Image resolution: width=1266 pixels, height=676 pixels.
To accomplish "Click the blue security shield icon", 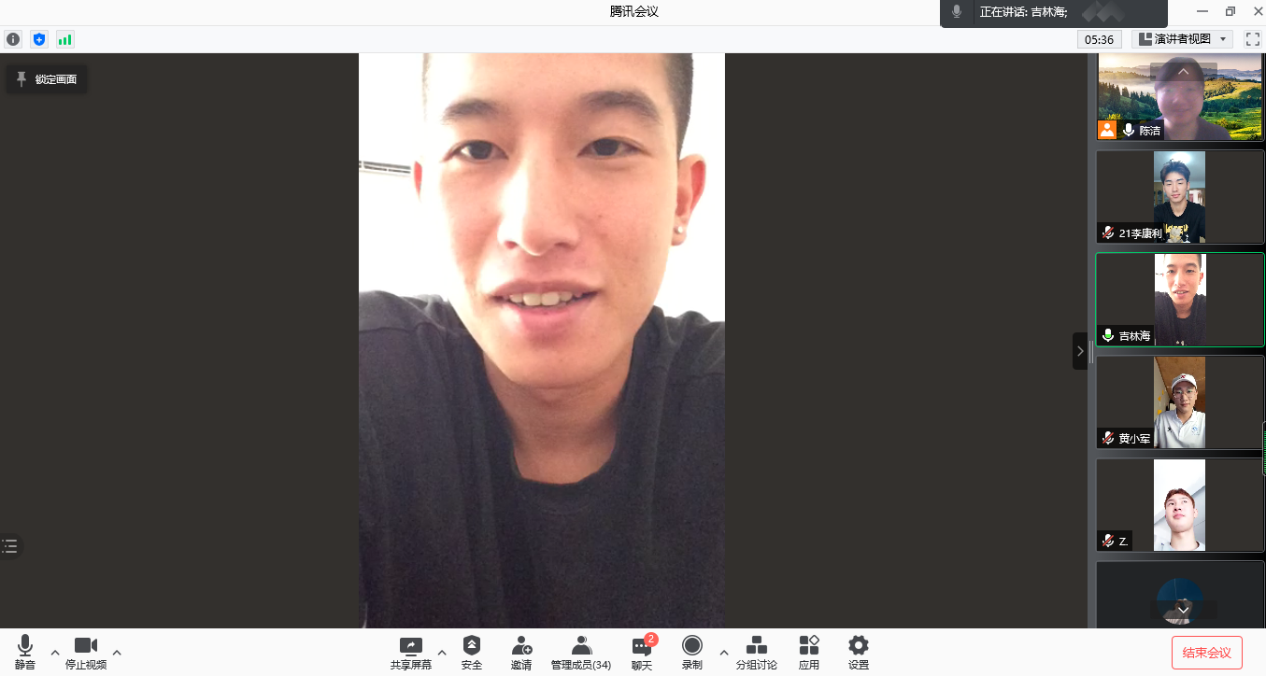I will click(x=38, y=39).
